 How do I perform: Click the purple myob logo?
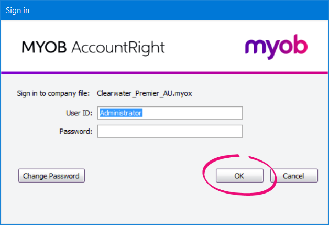(276, 47)
